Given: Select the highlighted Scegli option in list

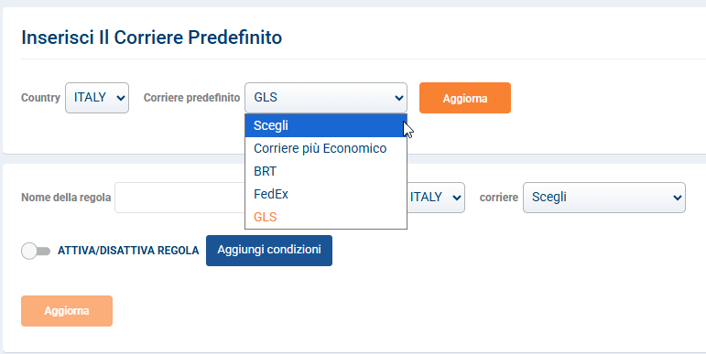Looking at the screenshot, I should coord(326,125).
